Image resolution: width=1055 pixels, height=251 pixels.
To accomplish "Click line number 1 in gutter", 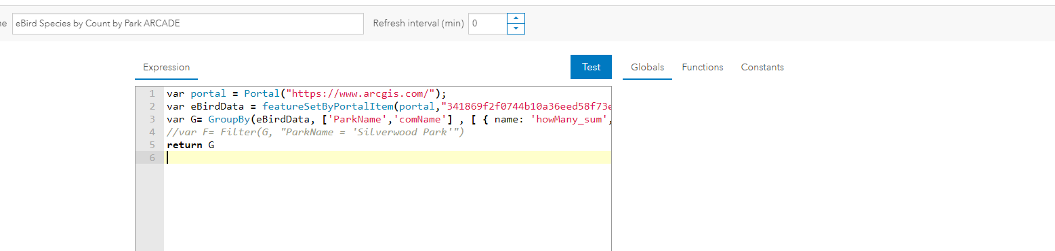I will (152, 93).
